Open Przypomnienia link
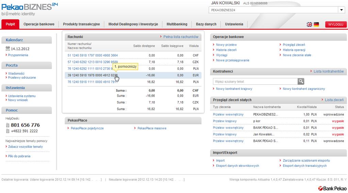This screenshot has height=193, width=348. tap(18, 55)
